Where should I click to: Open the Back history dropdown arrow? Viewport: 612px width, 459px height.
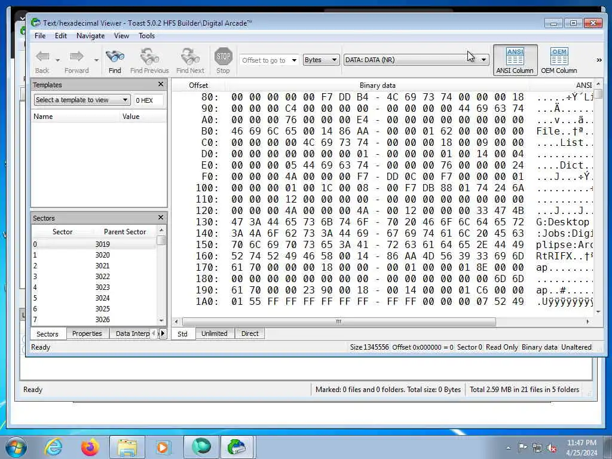[x=58, y=60]
